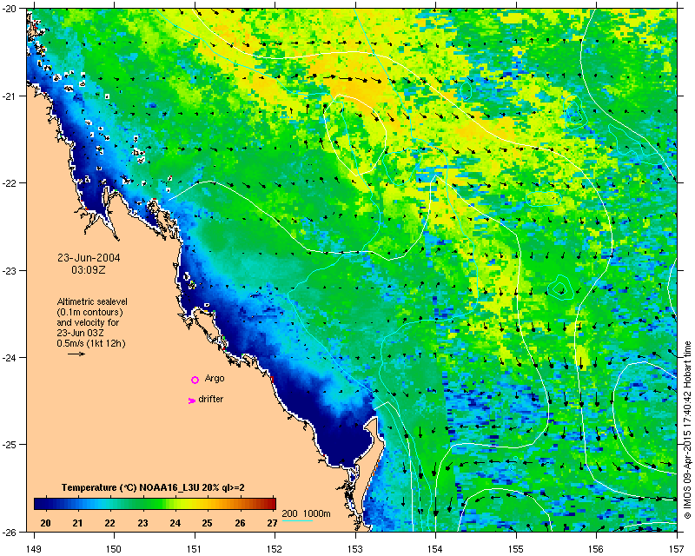The image size is (695, 556).
Task: Click the longitude axis label 154
Action: pyautogui.click(x=436, y=549)
